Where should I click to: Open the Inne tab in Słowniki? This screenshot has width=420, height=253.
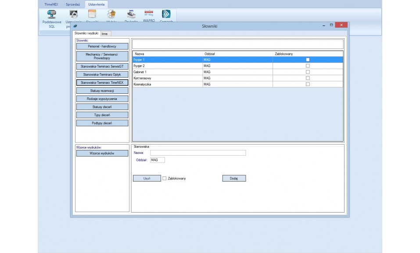pyautogui.click(x=105, y=34)
